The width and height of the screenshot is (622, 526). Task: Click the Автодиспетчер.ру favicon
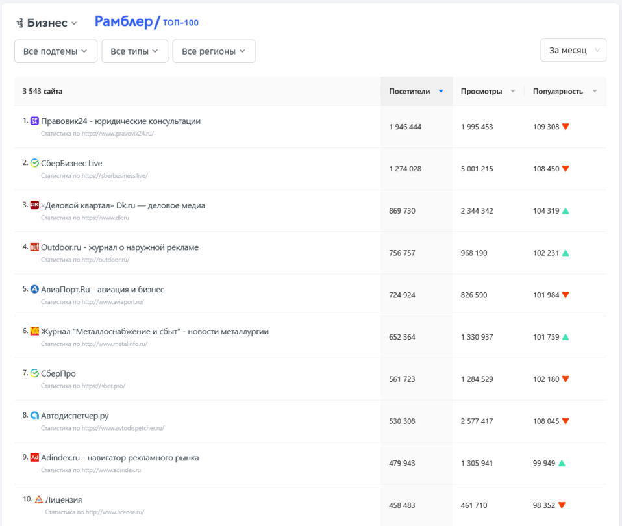[x=34, y=416]
